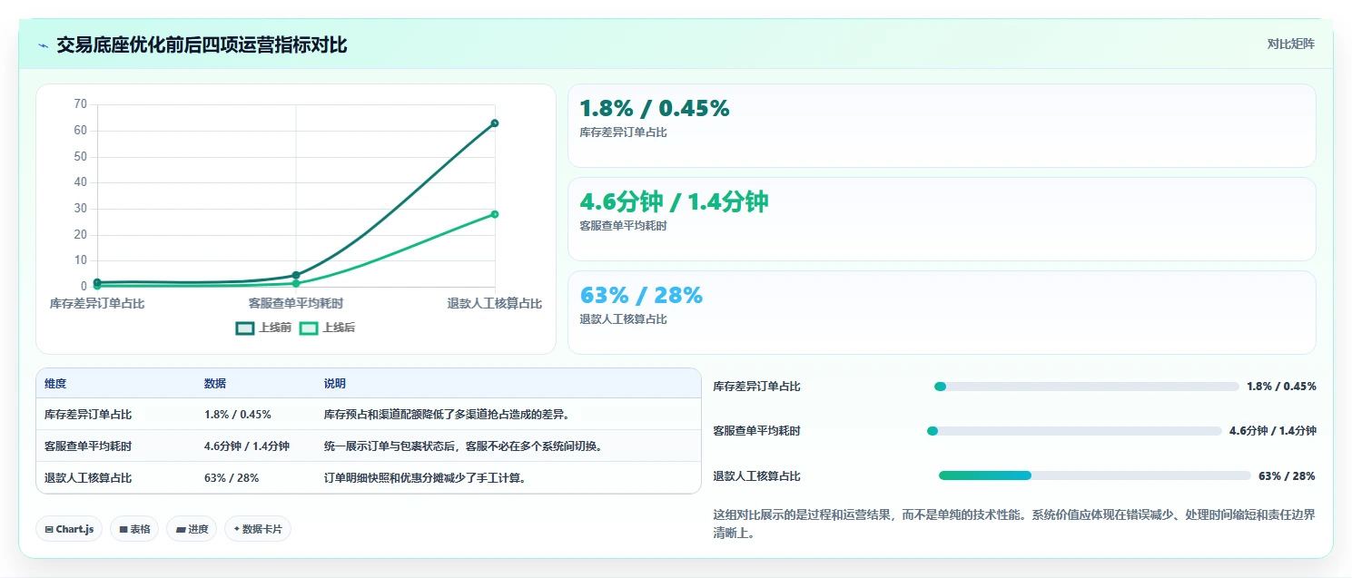Click table cell 库存差异订单占比
The height and width of the screenshot is (578, 1352).
tap(88, 415)
